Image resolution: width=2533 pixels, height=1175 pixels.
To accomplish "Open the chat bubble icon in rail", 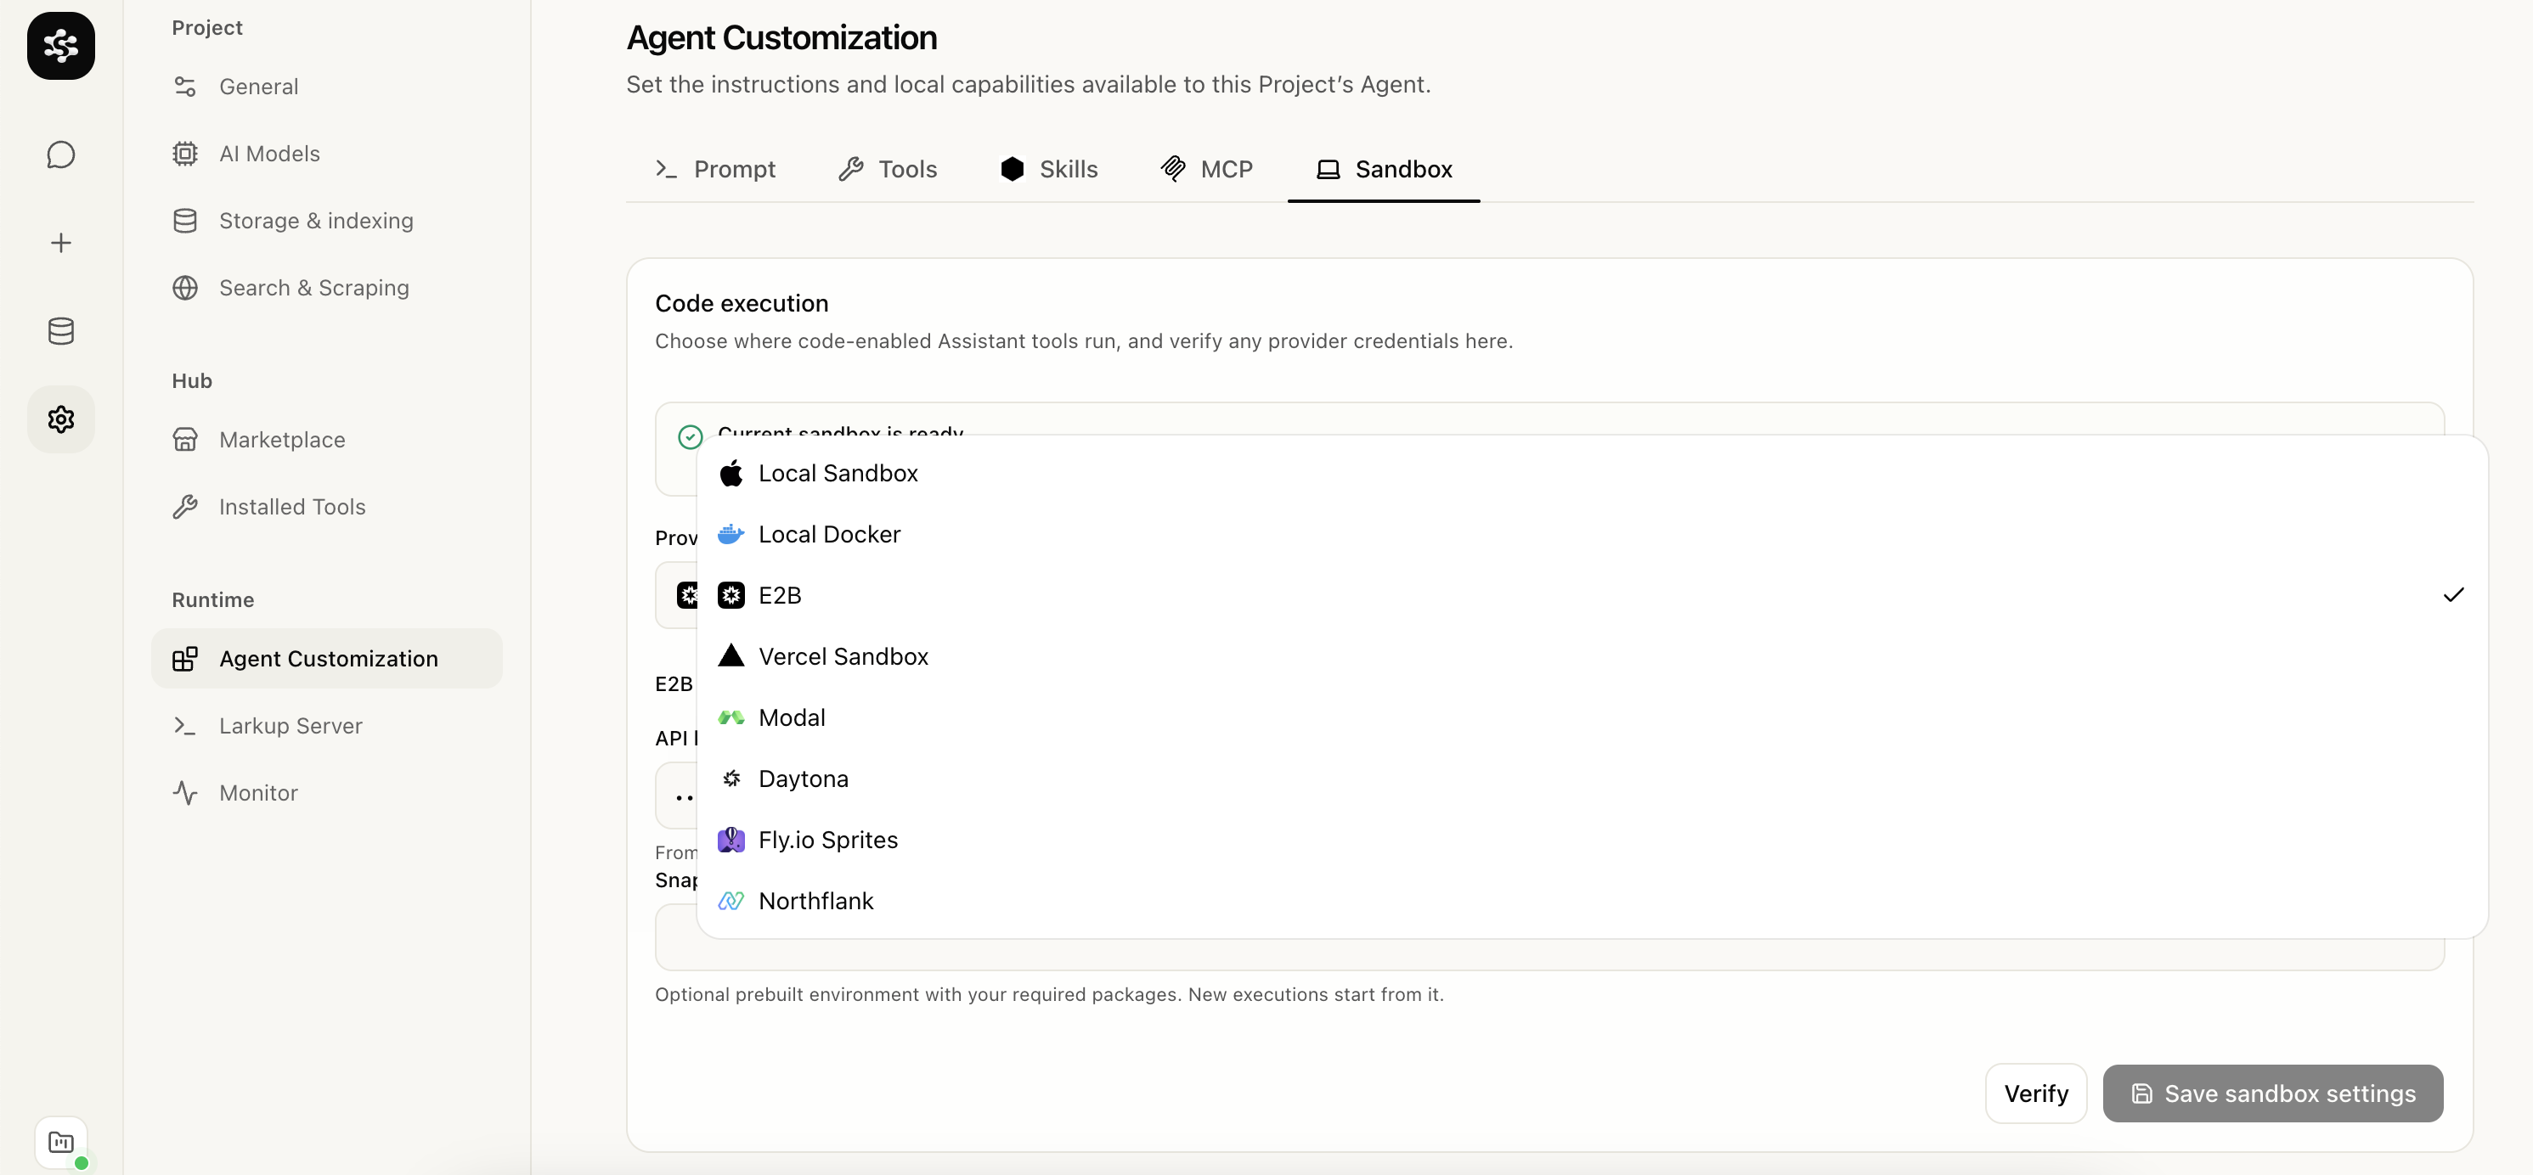I will click(x=61, y=155).
